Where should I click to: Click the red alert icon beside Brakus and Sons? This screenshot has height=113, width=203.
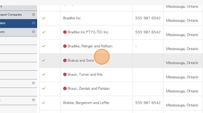click(65, 60)
